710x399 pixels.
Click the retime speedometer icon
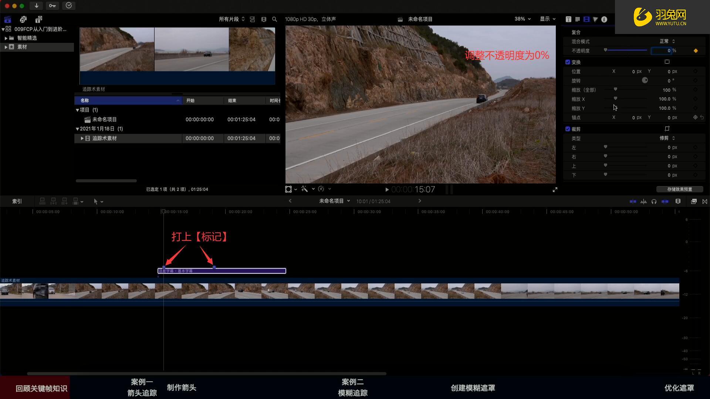point(321,189)
